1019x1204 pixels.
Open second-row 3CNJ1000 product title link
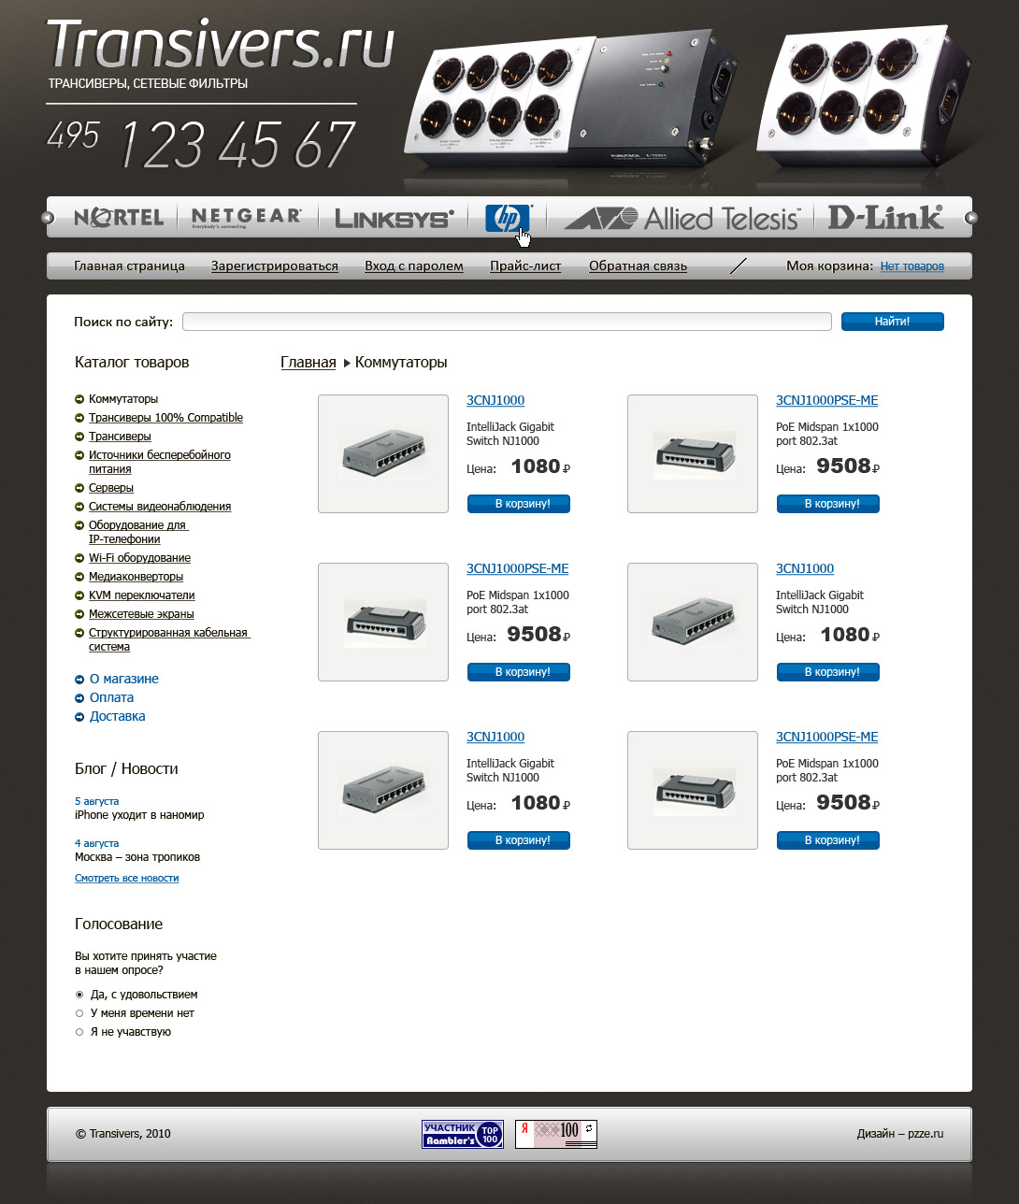805,568
